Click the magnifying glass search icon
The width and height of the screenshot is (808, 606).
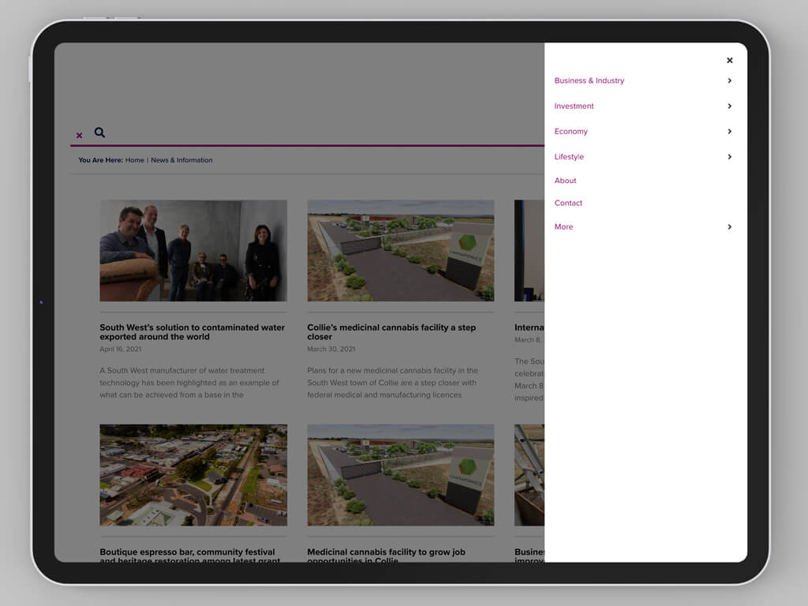pos(99,133)
